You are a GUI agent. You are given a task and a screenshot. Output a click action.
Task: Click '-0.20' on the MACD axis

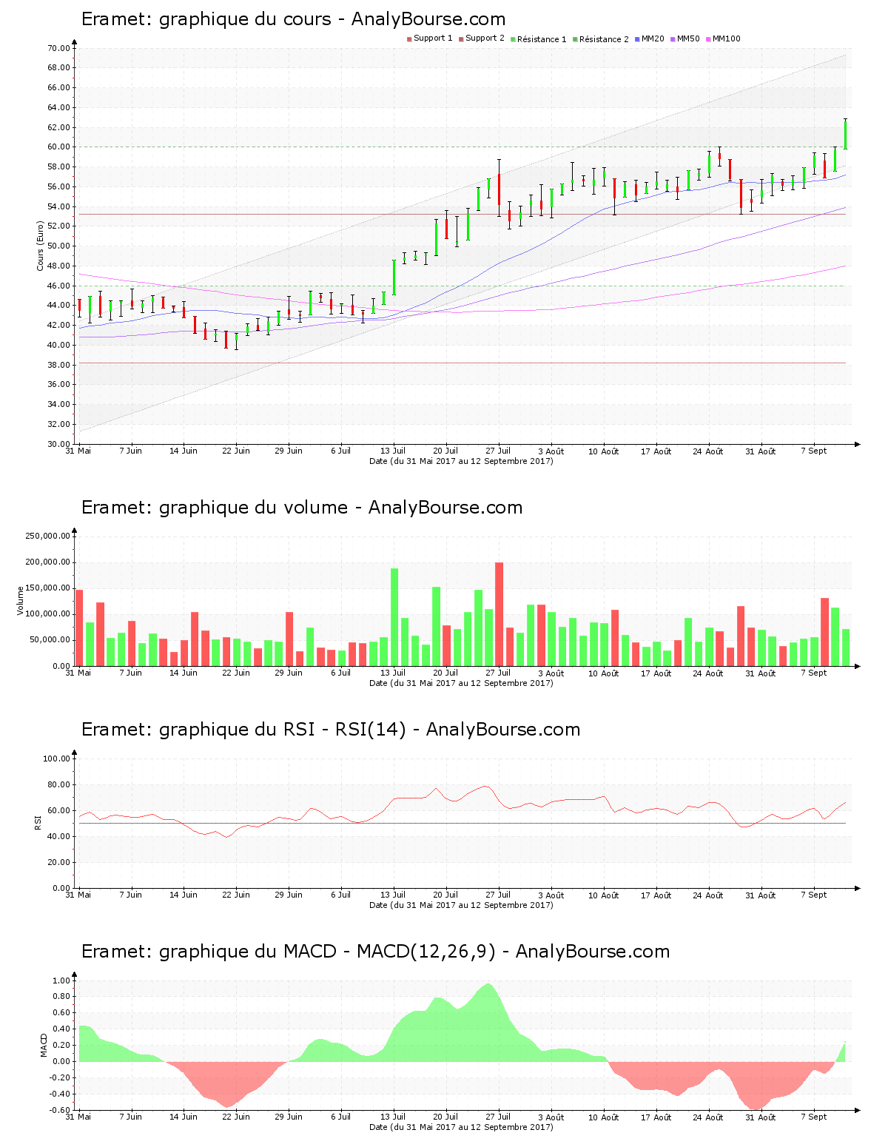click(x=59, y=1077)
